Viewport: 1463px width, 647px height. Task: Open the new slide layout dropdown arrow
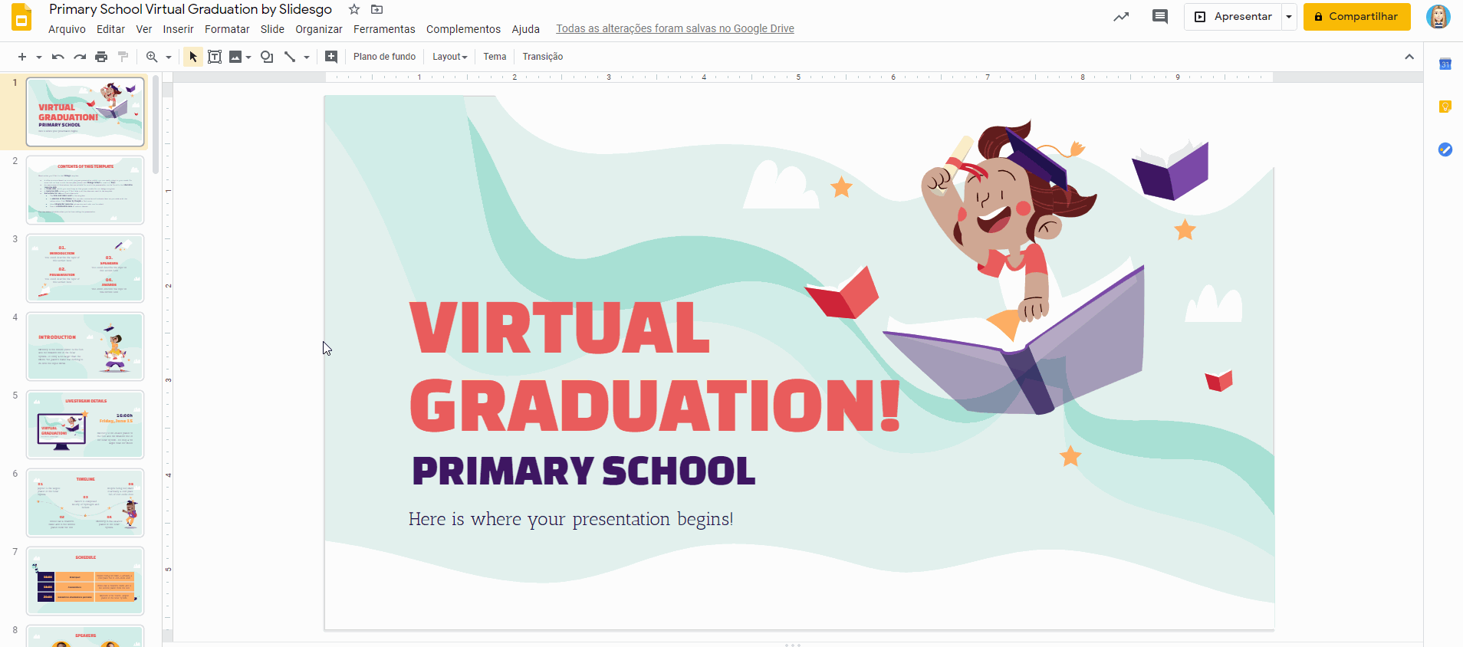pyautogui.click(x=39, y=57)
